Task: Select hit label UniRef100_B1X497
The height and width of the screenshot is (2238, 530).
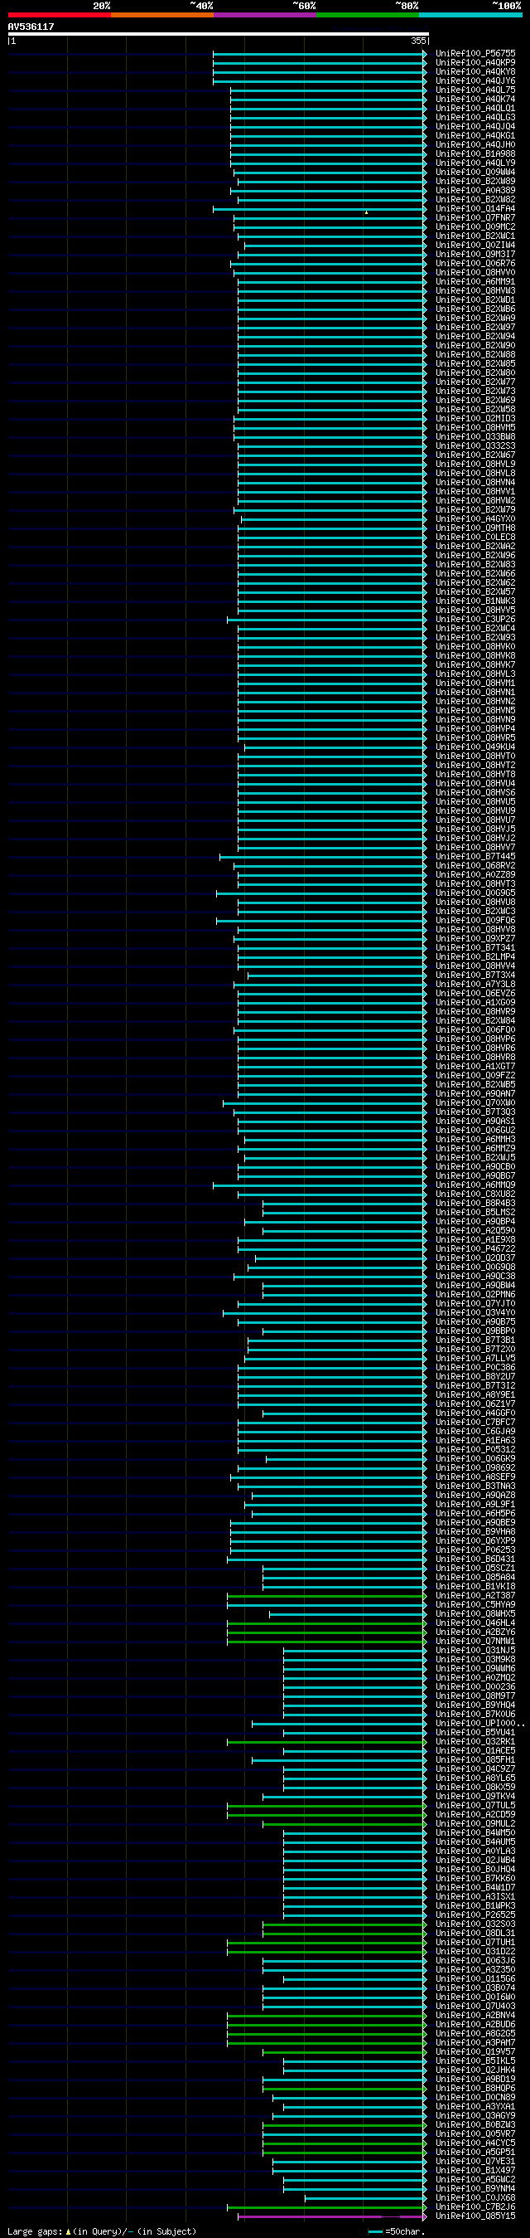Action: pos(475,2170)
